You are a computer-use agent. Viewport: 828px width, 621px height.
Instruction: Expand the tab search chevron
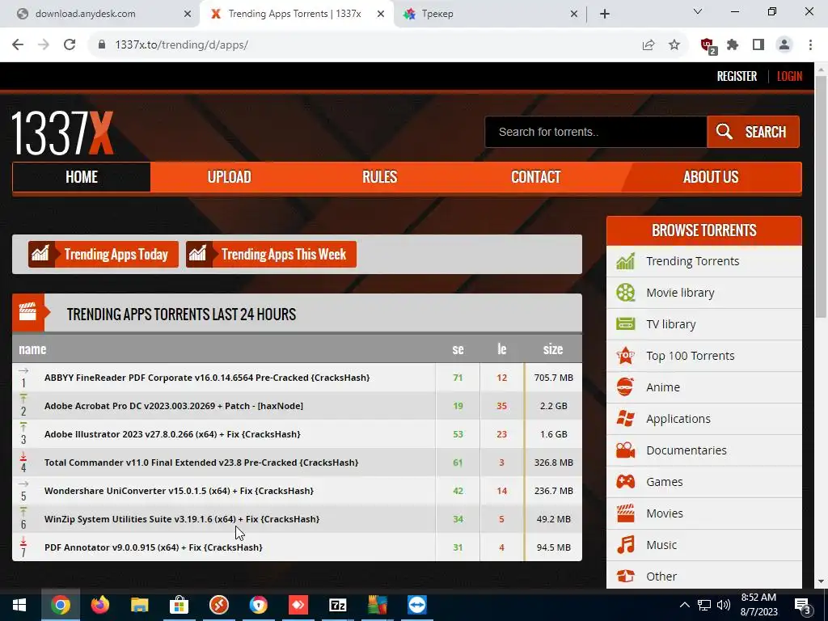point(698,11)
